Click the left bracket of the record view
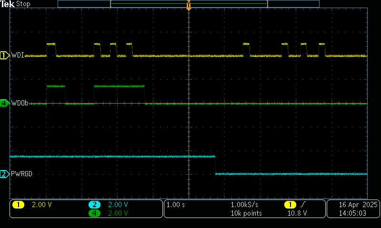381x228 pixels. [x=111, y=4]
